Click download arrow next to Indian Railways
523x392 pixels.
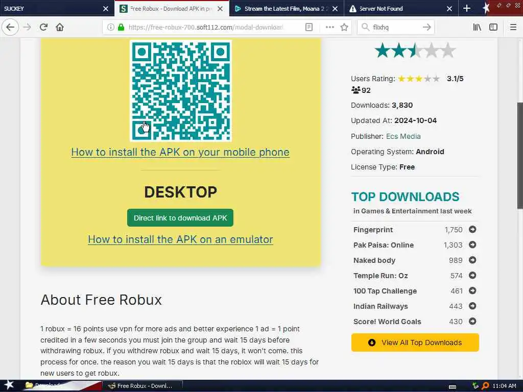[x=472, y=306]
